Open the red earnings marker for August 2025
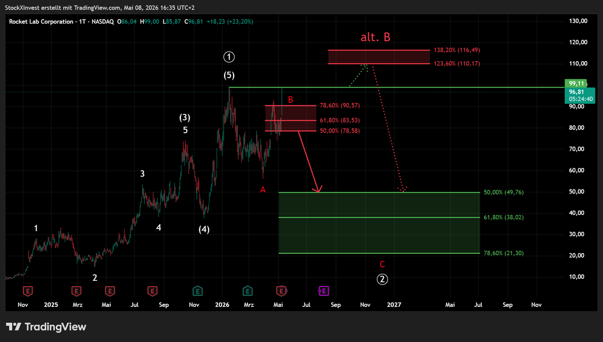Image resolution: width=603 pixels, height=342 pixels. coord(152,290)
